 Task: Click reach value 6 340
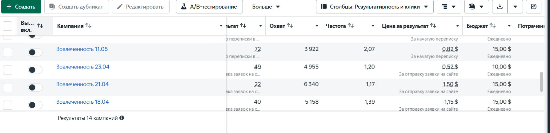(x=311, y=84)
